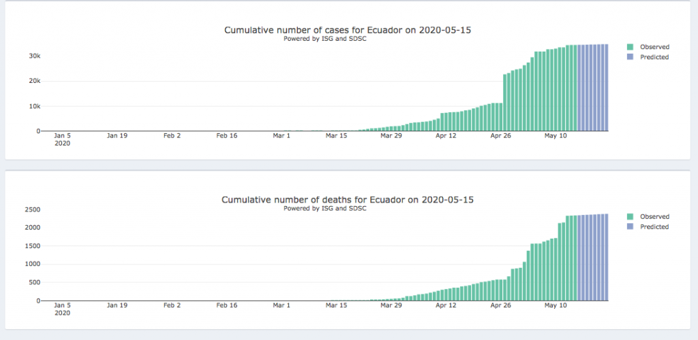Click the Apr 12 date label on deaths chart
Image resolution: width=698 pixels, height=340 pixels.
click(446, 305)
